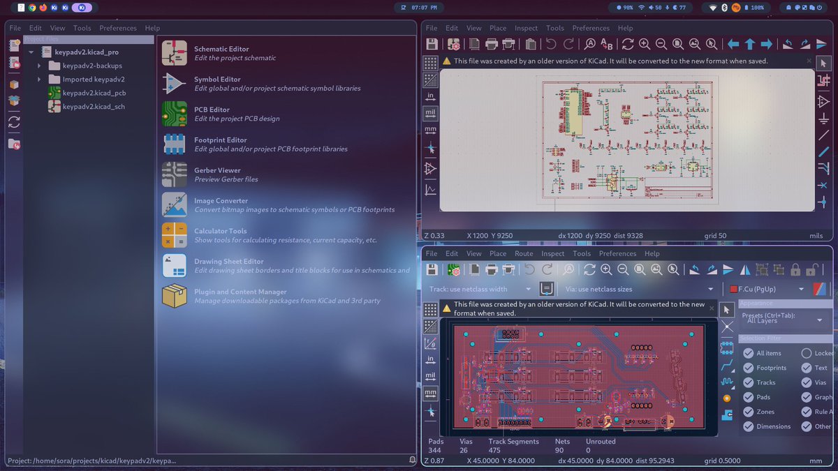
Task: Select the Add Footprint tool in PCB editor
Action: tap(727, 347)
